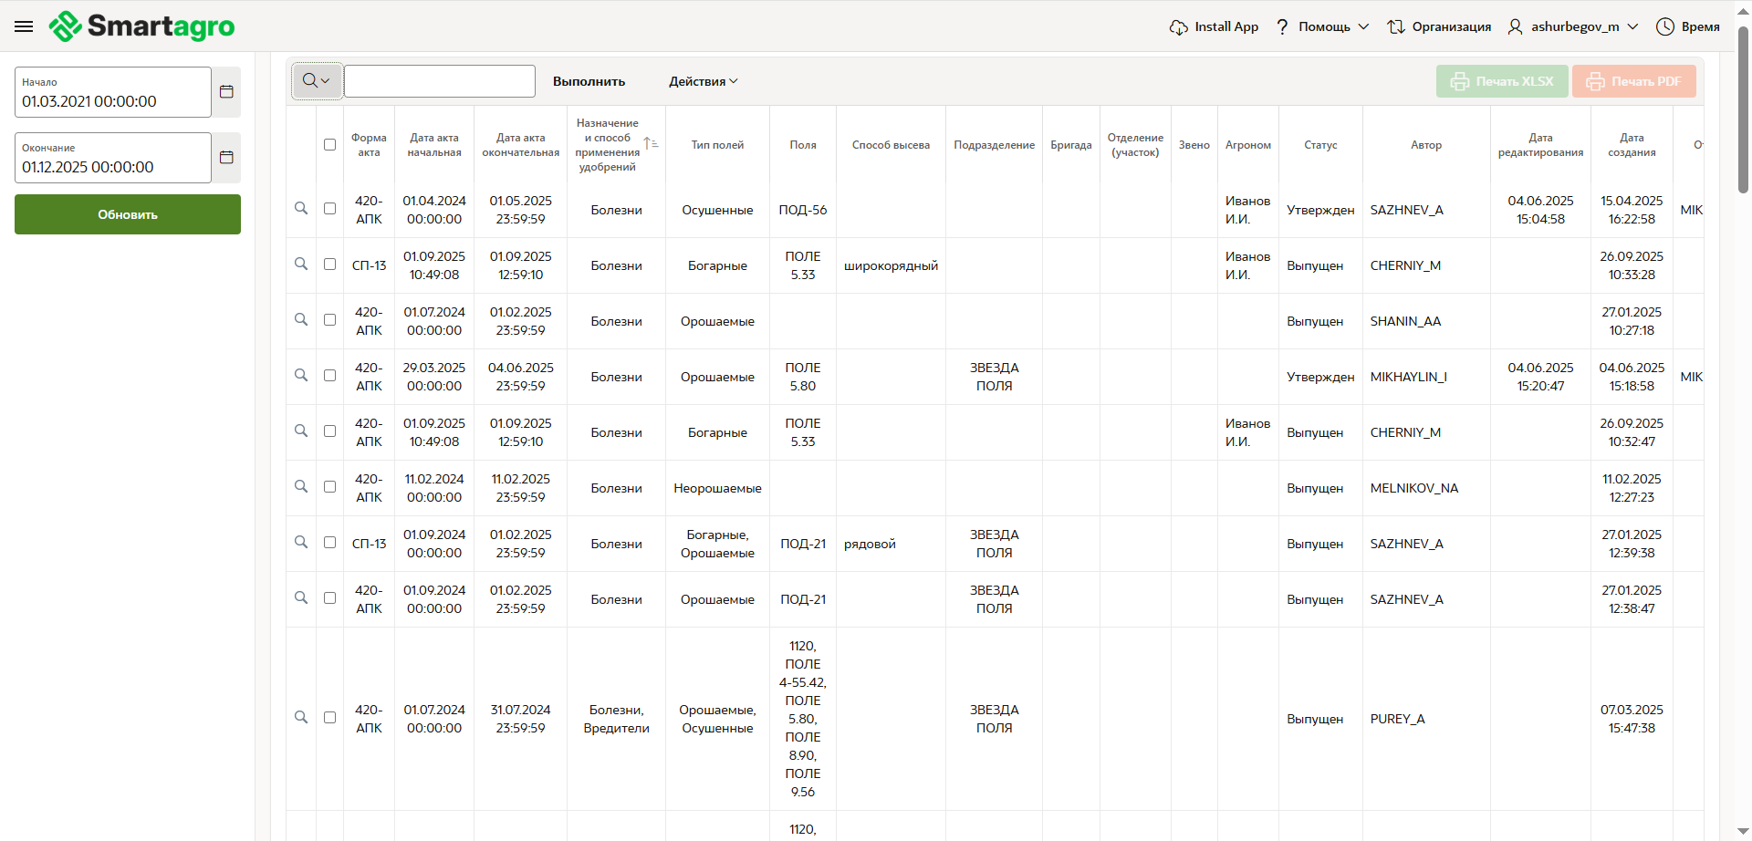The width and height of the screenshot is (1752, 841).
Task: Open calendar picker for Начало date
Action: pyautogui.click(x=226, y=92)
